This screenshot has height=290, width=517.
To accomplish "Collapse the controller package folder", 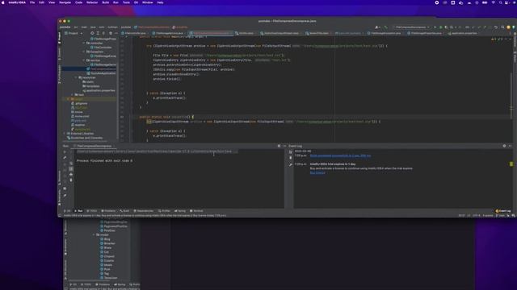I will coord(84,43).
